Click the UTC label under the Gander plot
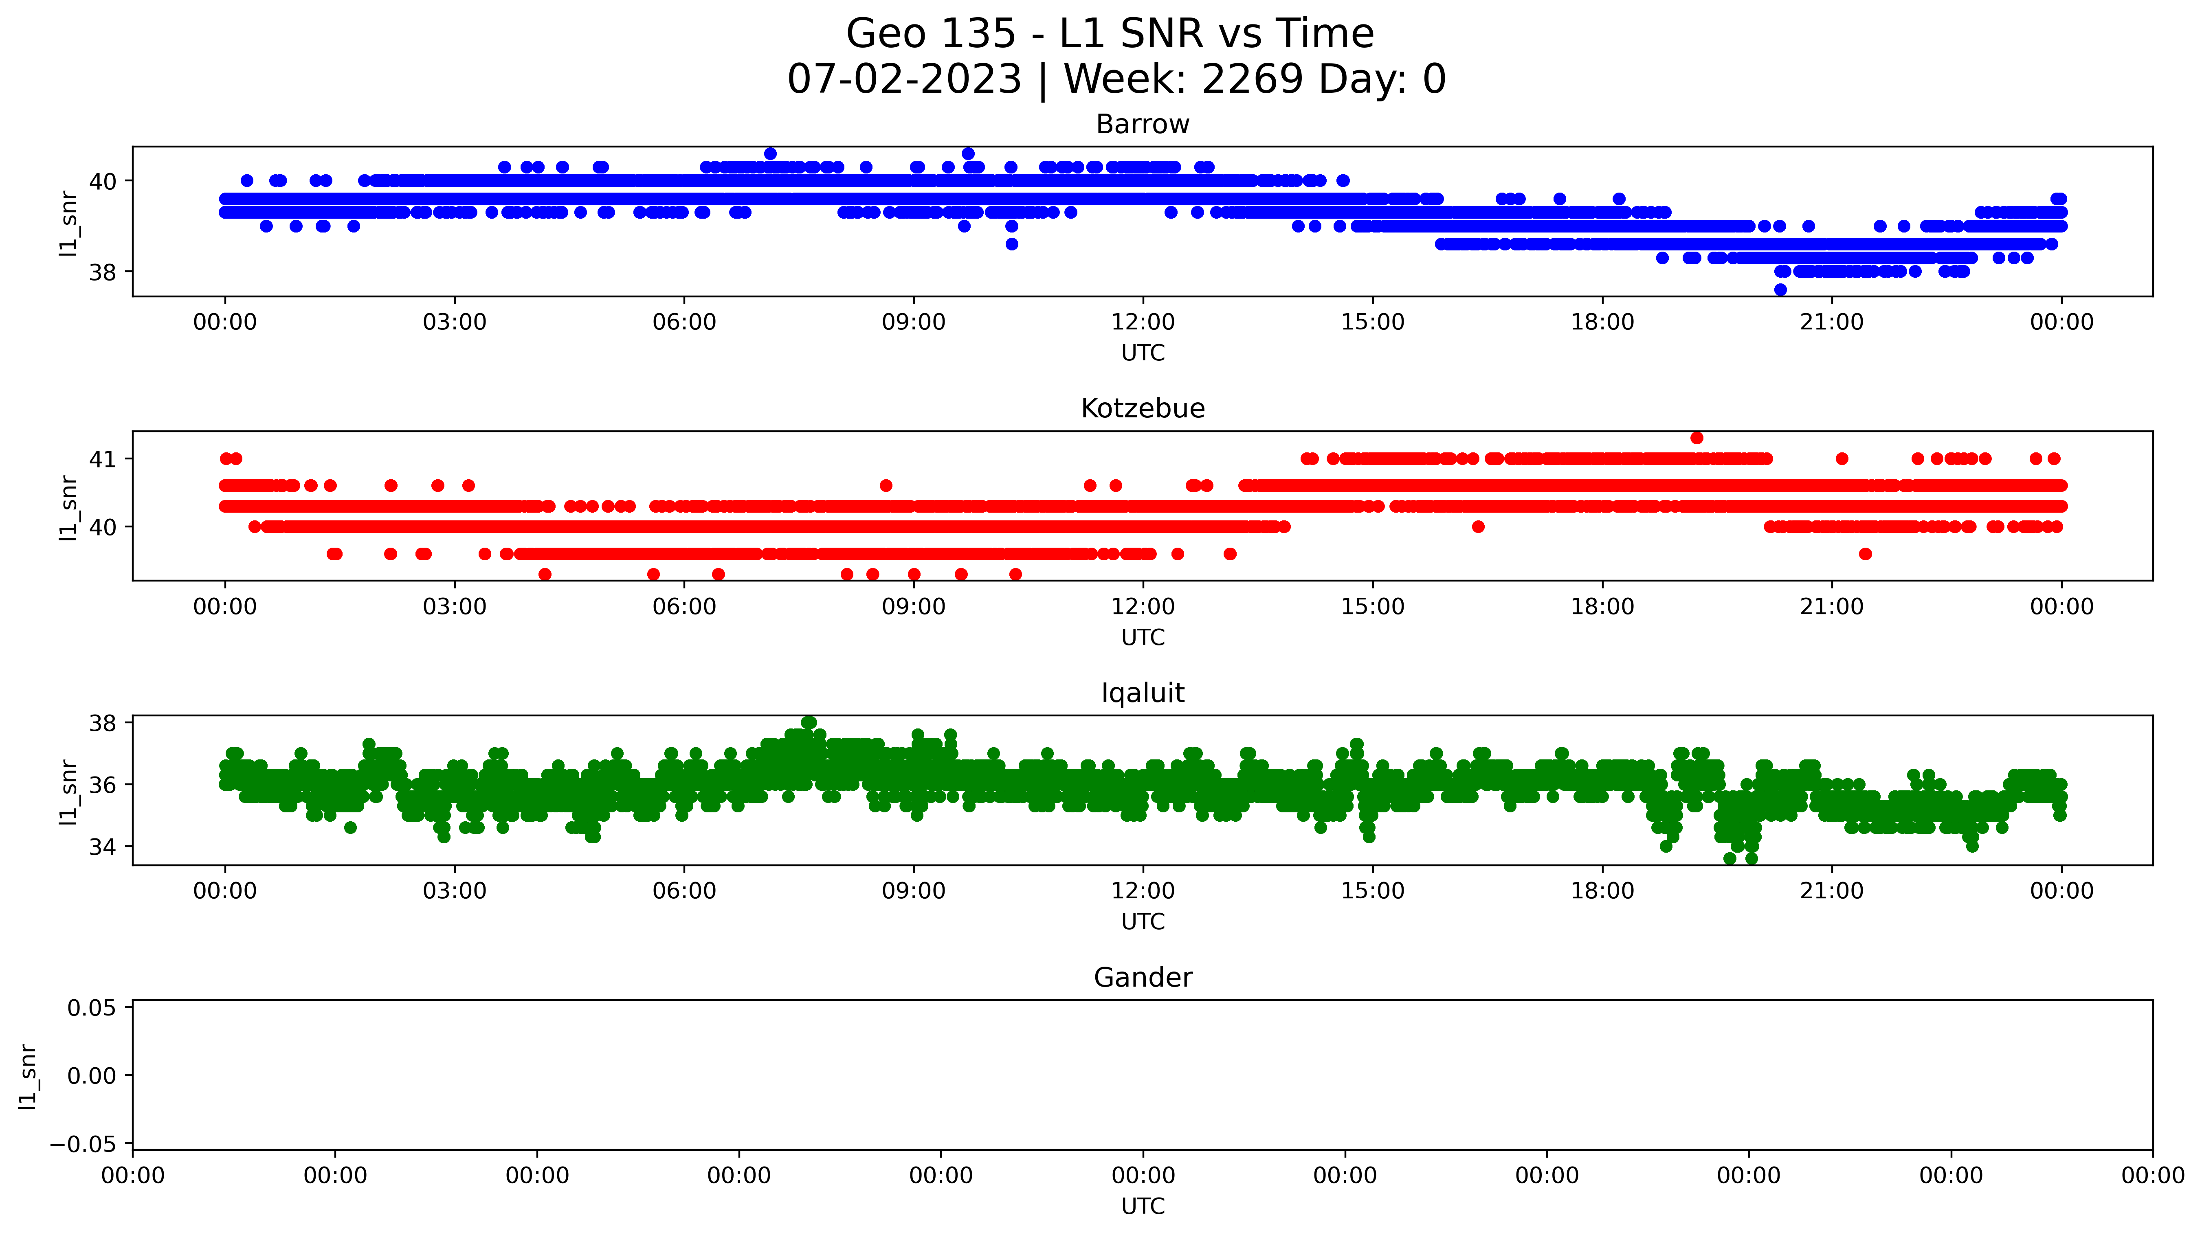 [1143, 1206]
